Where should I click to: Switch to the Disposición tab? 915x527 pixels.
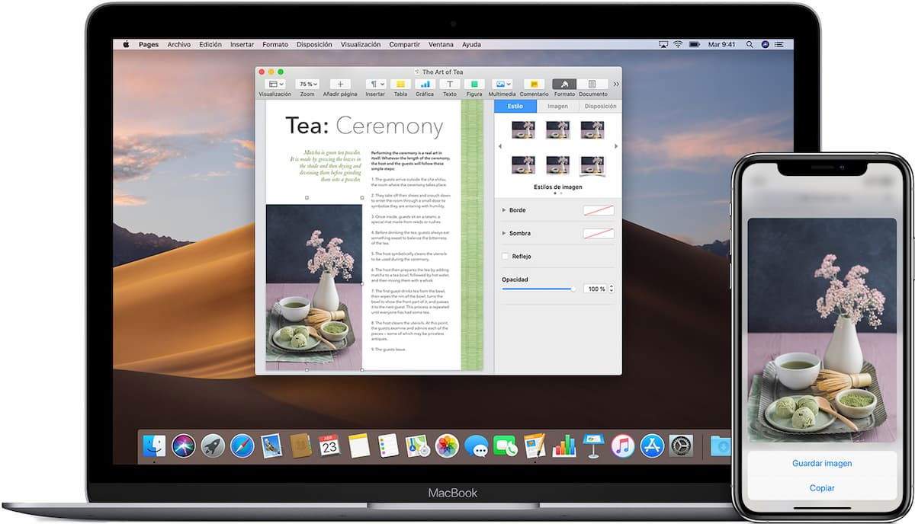(x=600, y=106)
